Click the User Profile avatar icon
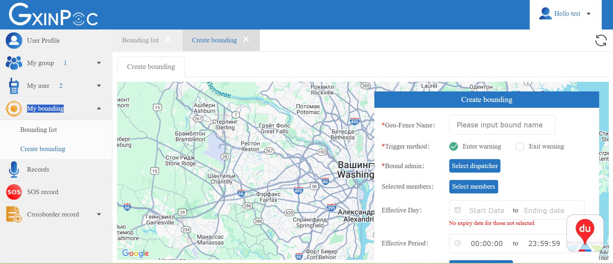The height and width of the screenshot is (264, 613). coord(14,40)
